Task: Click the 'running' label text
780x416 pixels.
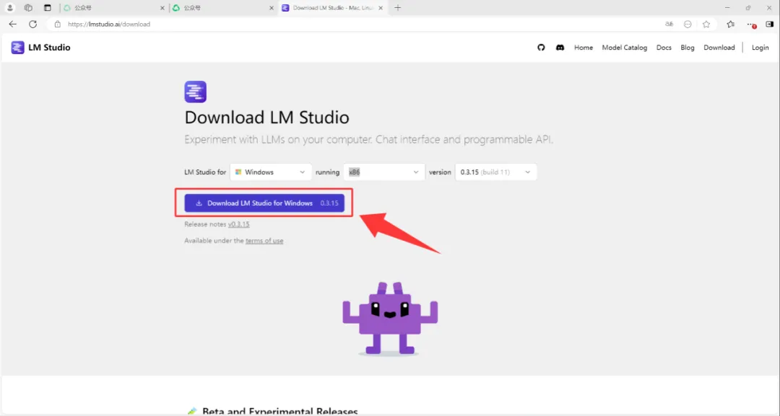Action: [x=327, y=172]
